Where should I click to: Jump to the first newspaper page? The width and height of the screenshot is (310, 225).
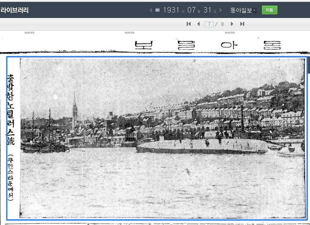tap(189, 24)
